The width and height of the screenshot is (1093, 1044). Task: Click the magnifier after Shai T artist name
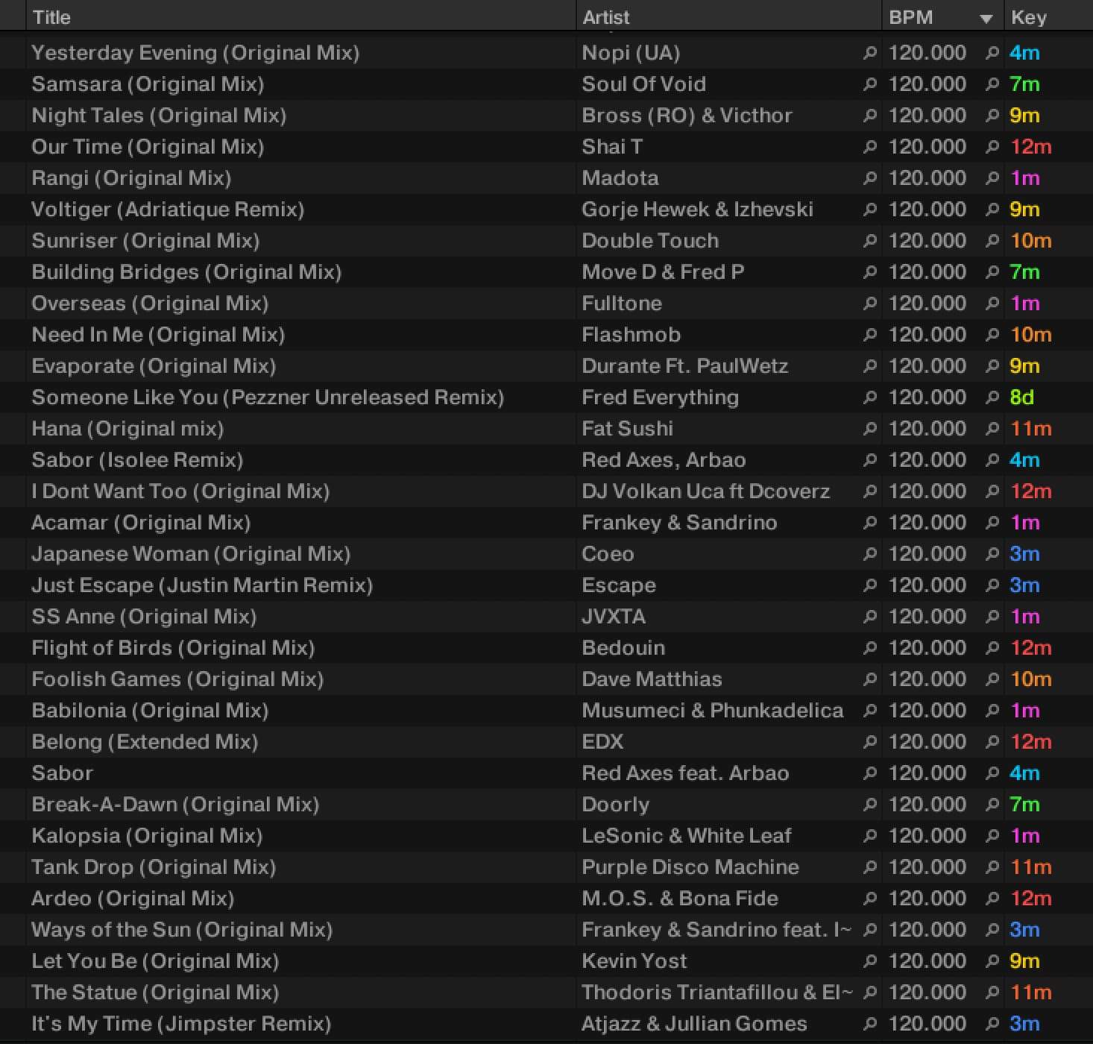click(869, 147)
